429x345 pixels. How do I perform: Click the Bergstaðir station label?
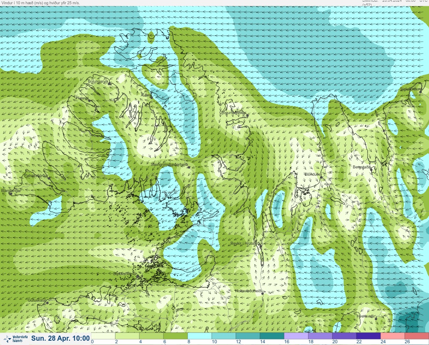coord(361,167)
